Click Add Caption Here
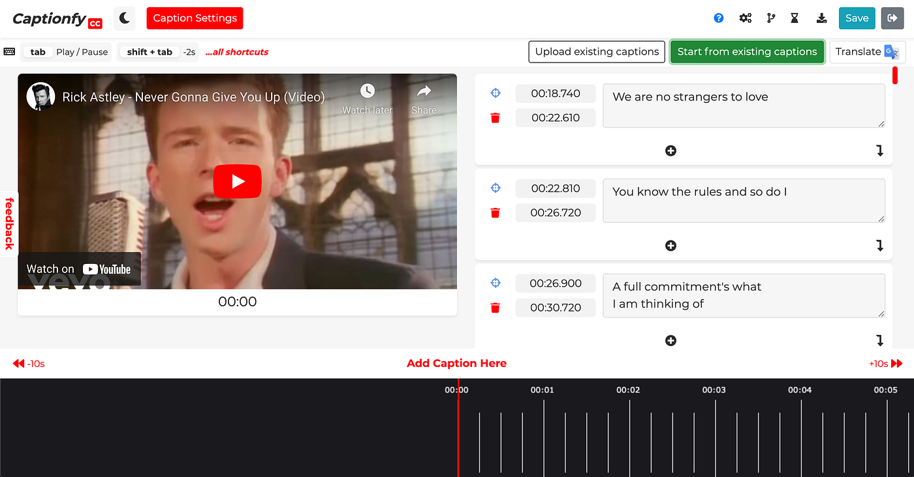The height and width of the screenshot is (477, 914). pos(456,364)
